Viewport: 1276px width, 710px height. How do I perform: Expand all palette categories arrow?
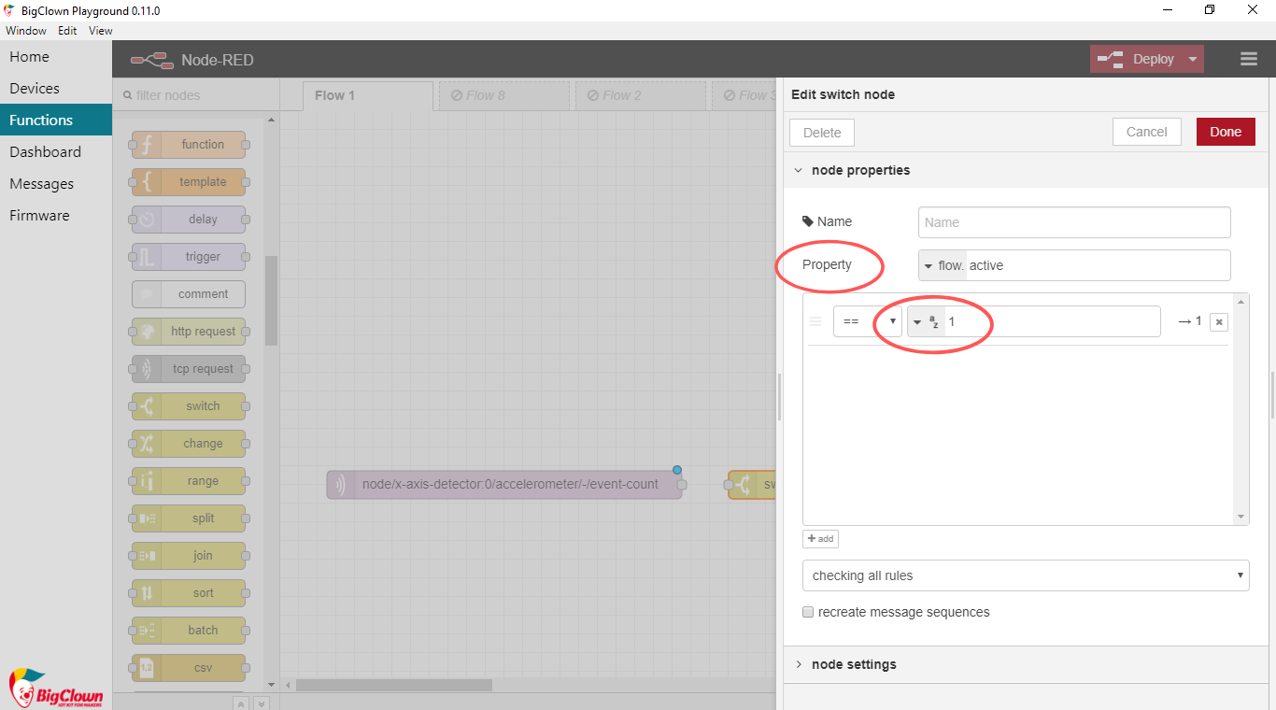262,703
